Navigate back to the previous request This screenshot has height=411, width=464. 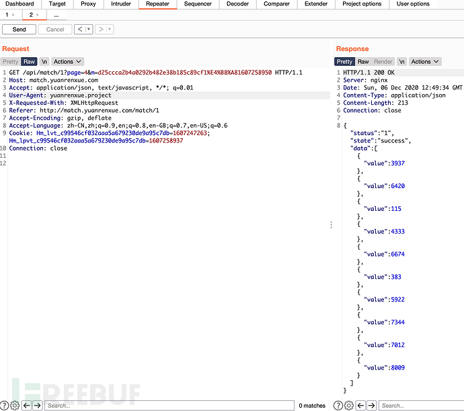pos(80,30)
